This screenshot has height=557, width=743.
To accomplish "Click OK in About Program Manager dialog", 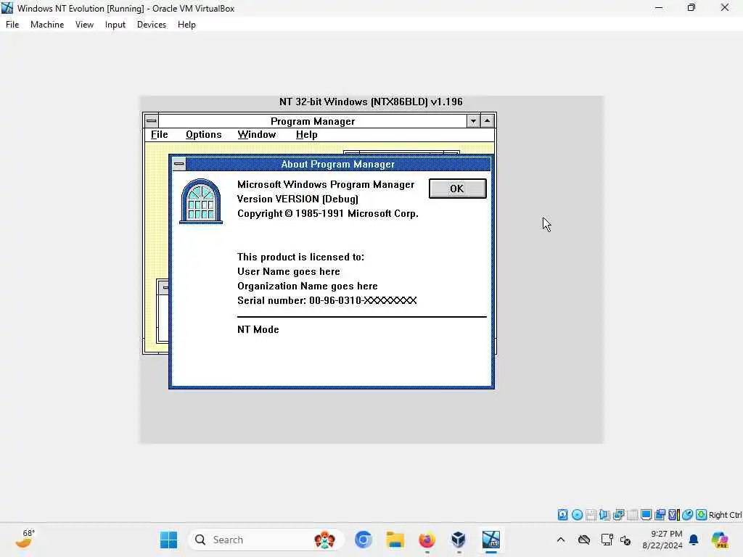I will click(457, 189).
